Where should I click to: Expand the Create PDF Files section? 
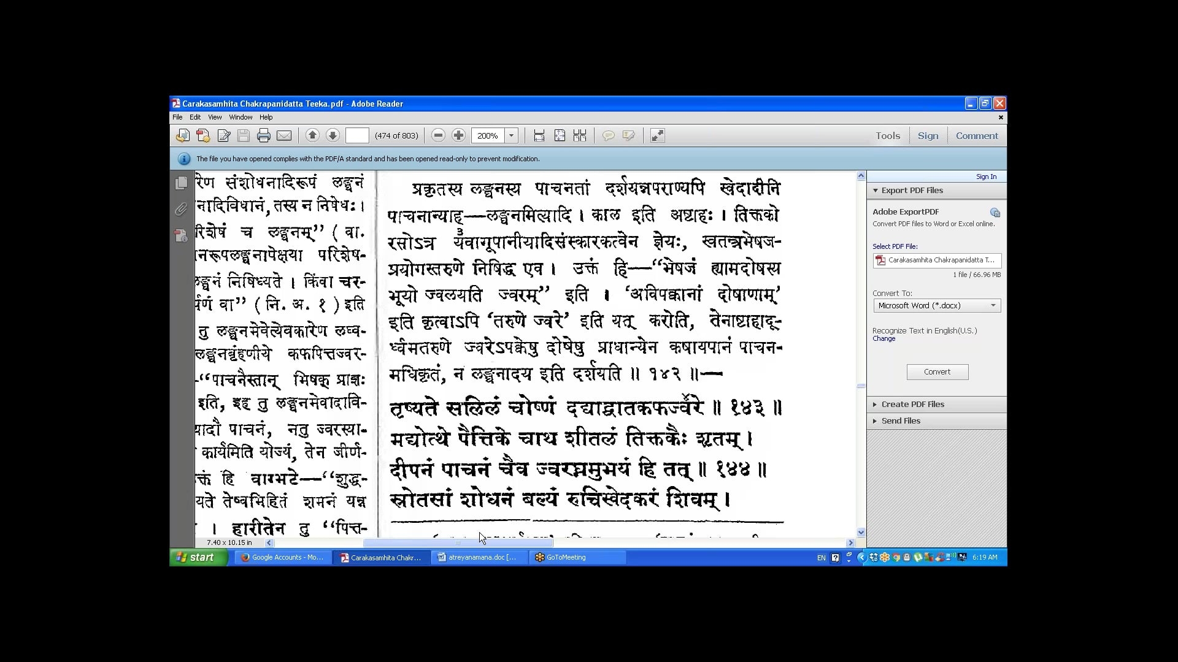[x=912, y=405]
